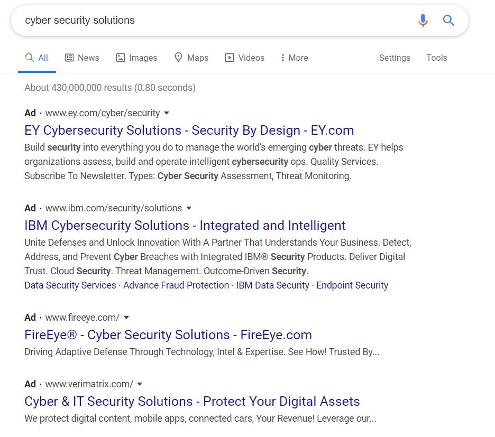Screen dimensions: 495x437
Task: Expand the dropdown arrow next to www.verimatrix.com/
Action: pos(140,384)
